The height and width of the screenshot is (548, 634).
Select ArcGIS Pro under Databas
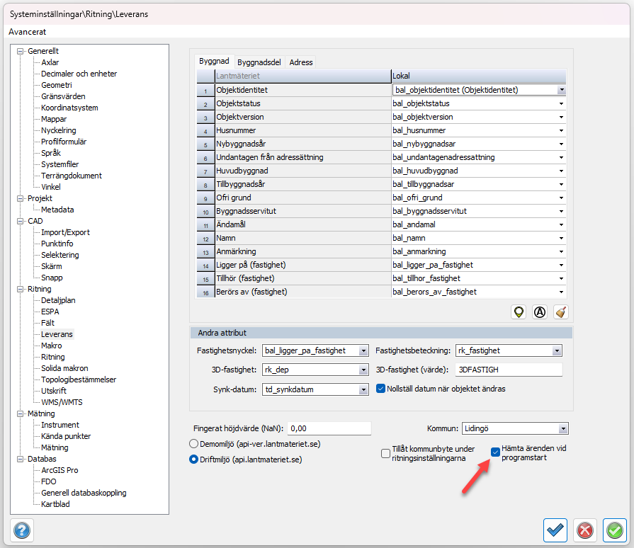point(60,470)
